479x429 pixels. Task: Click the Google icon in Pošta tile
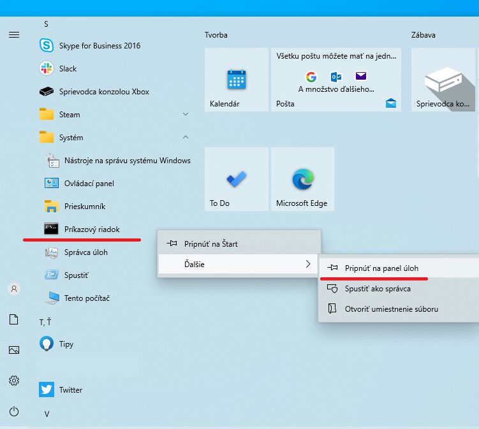(x=311, y=77)
